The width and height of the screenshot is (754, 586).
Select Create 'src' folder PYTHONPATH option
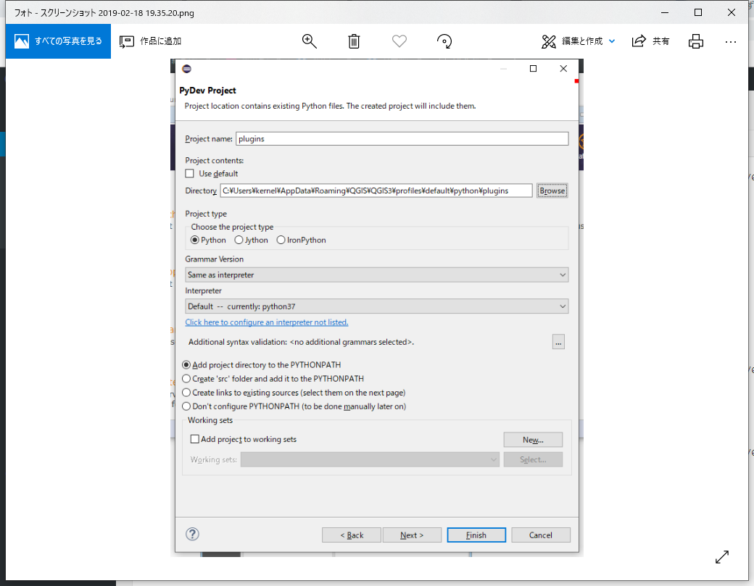click(x=186, y=379)
